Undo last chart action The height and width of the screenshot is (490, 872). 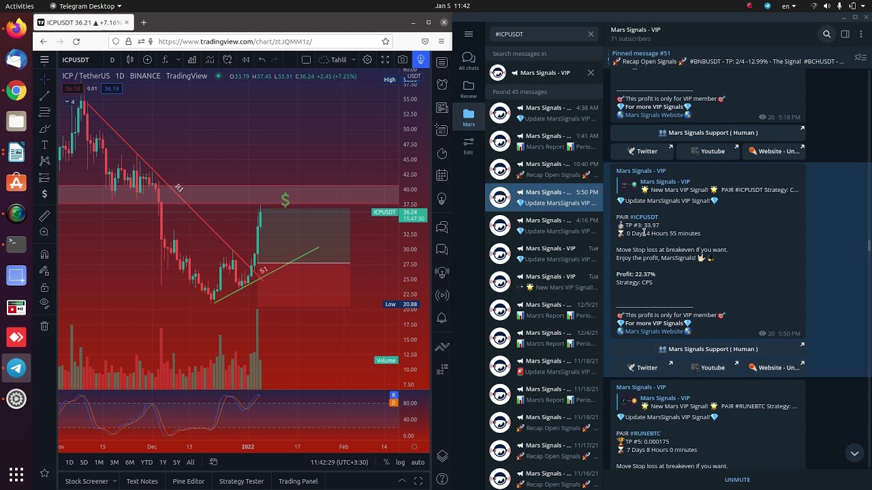point(262,60)
